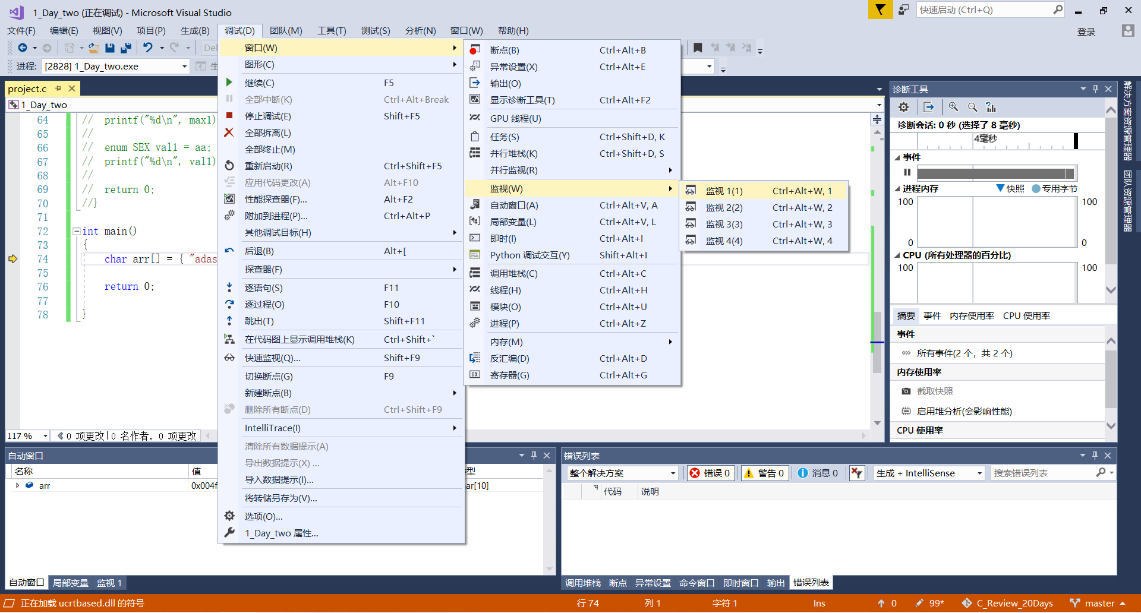Open the 团队(M) menu

coord(286,30)
